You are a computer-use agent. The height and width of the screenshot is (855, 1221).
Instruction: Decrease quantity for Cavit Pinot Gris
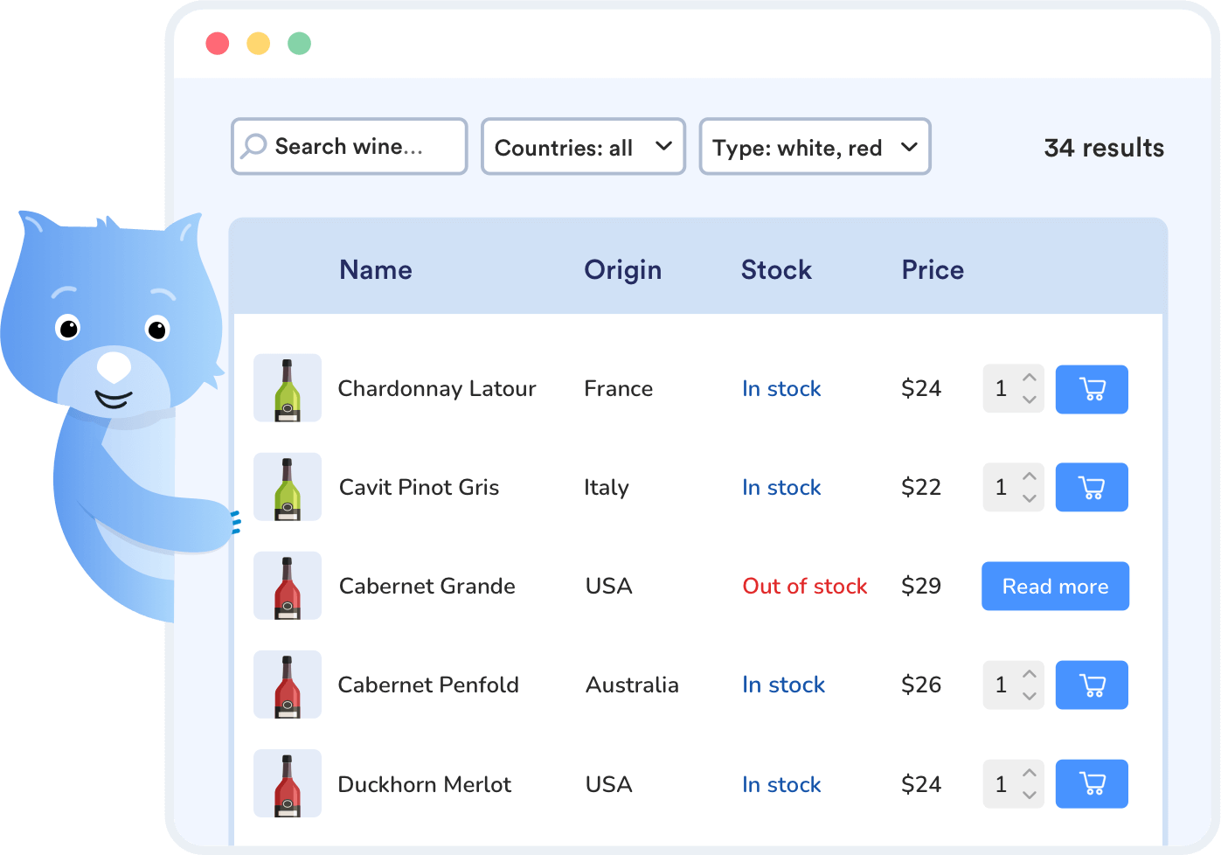(1030, 498)
